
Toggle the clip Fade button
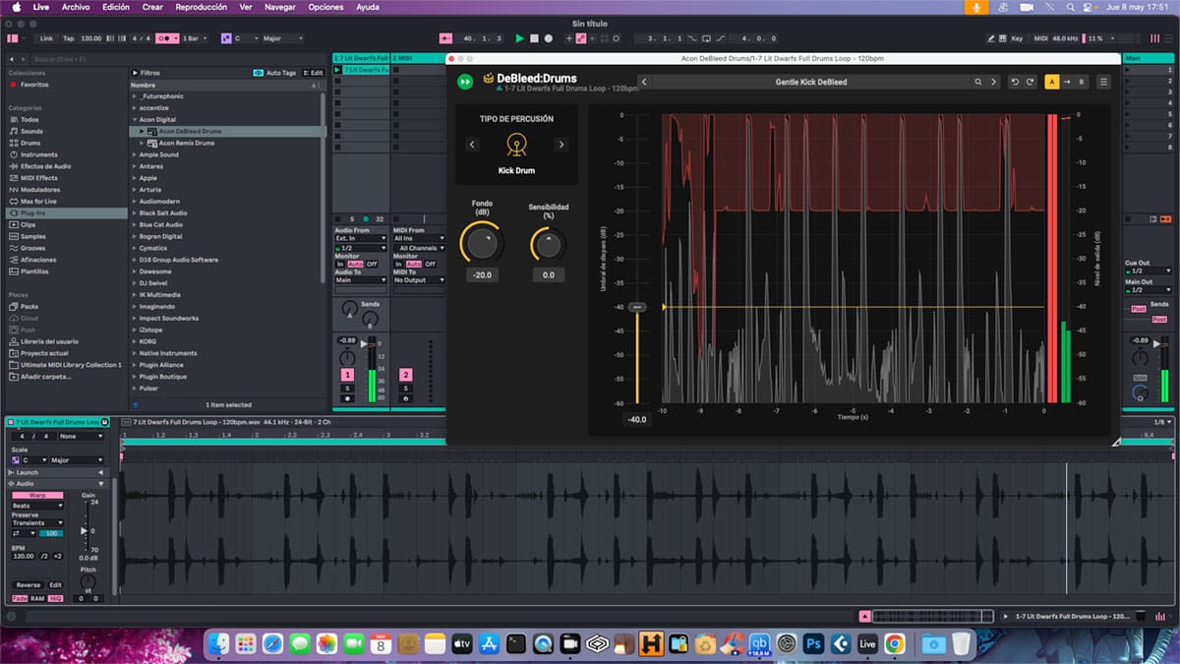(20, 598)
